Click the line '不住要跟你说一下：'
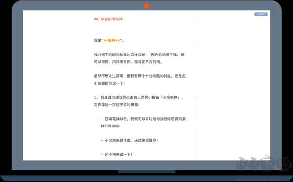 [x=109, y=83]
